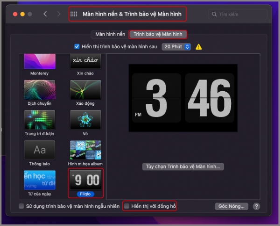
Task: Click the show-all grid icon
Action: point(74,14)
